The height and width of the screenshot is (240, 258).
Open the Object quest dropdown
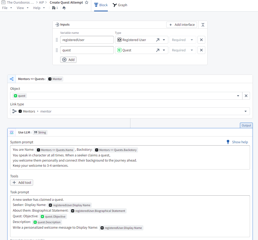238,96
